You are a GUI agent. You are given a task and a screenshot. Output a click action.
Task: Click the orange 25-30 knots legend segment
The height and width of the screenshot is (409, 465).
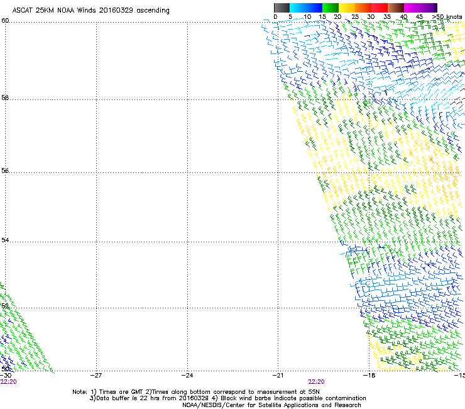click(363, 8)
